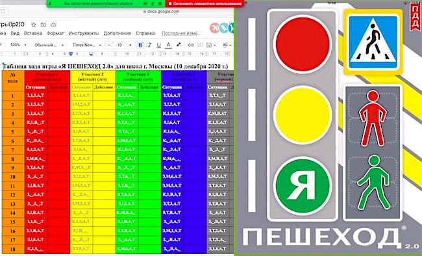Image resolution: width=422 pixels, height=256 pixels.
Task: Star this document
Action: coord(34,25)
